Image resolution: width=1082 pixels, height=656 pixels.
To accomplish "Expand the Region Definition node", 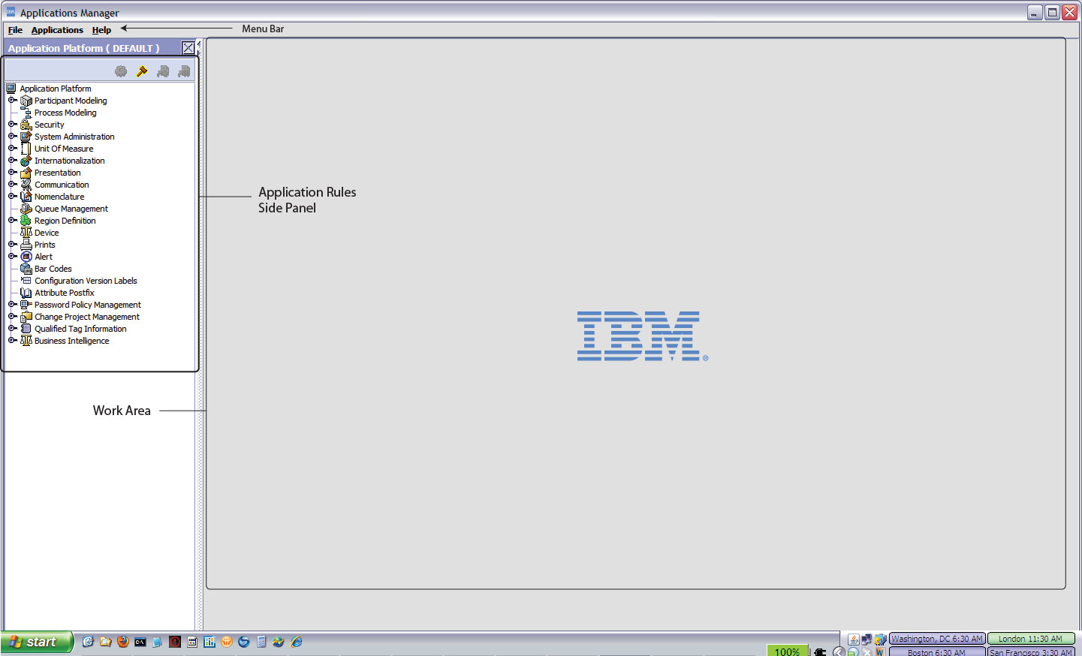I will (x=12, y=220).
